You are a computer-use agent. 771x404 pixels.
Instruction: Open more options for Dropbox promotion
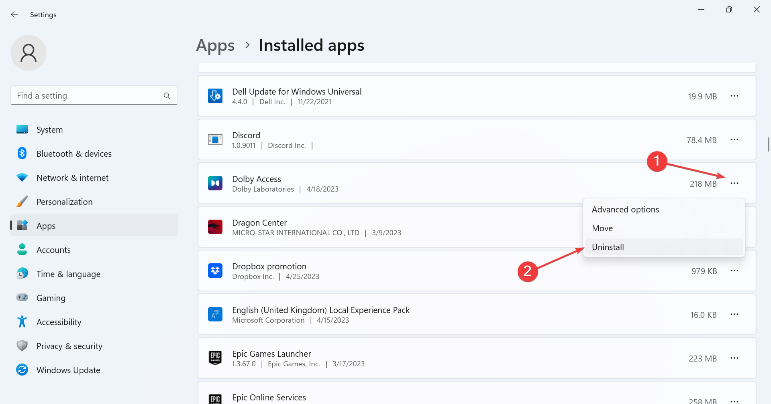click(734, 271)
